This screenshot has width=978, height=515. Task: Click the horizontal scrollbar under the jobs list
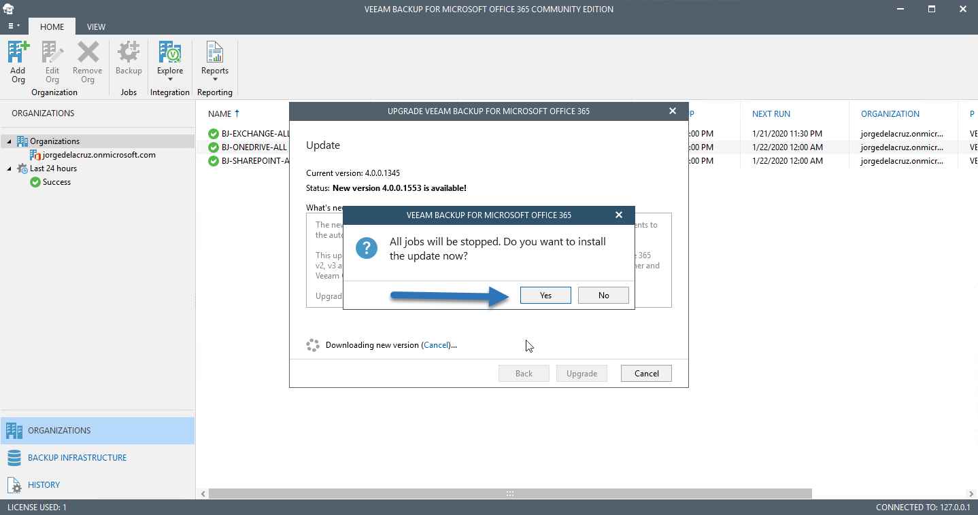[x=510, y=494]
